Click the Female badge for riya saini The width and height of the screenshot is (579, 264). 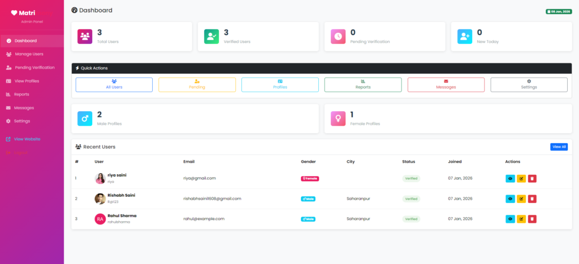[310, 179]
